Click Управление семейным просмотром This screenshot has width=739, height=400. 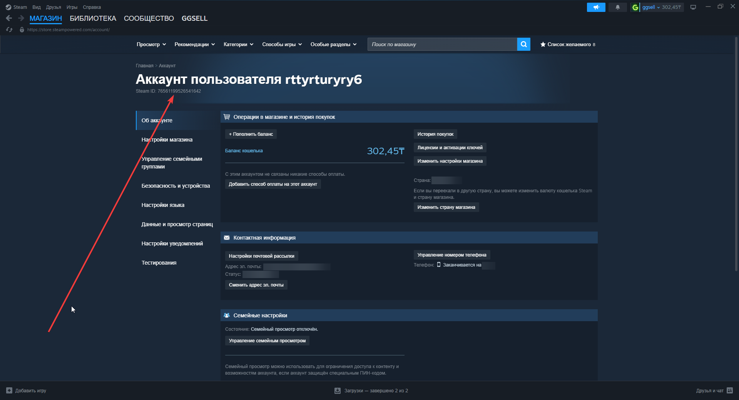coord(267,341)
